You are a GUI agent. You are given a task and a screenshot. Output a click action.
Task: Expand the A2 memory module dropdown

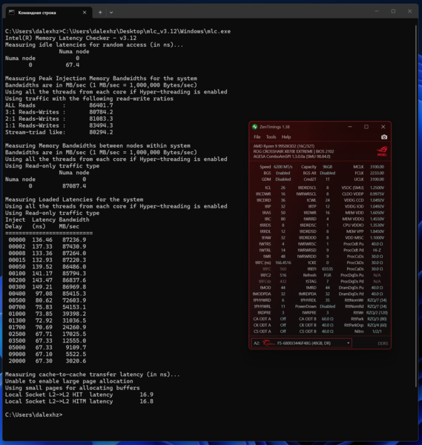(349, 343)
